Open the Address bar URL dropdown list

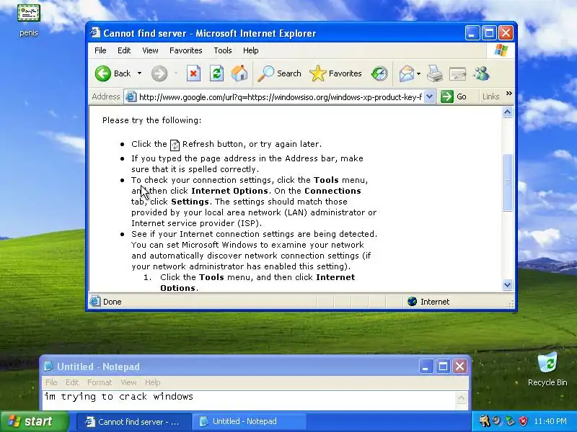pos(429,96)
